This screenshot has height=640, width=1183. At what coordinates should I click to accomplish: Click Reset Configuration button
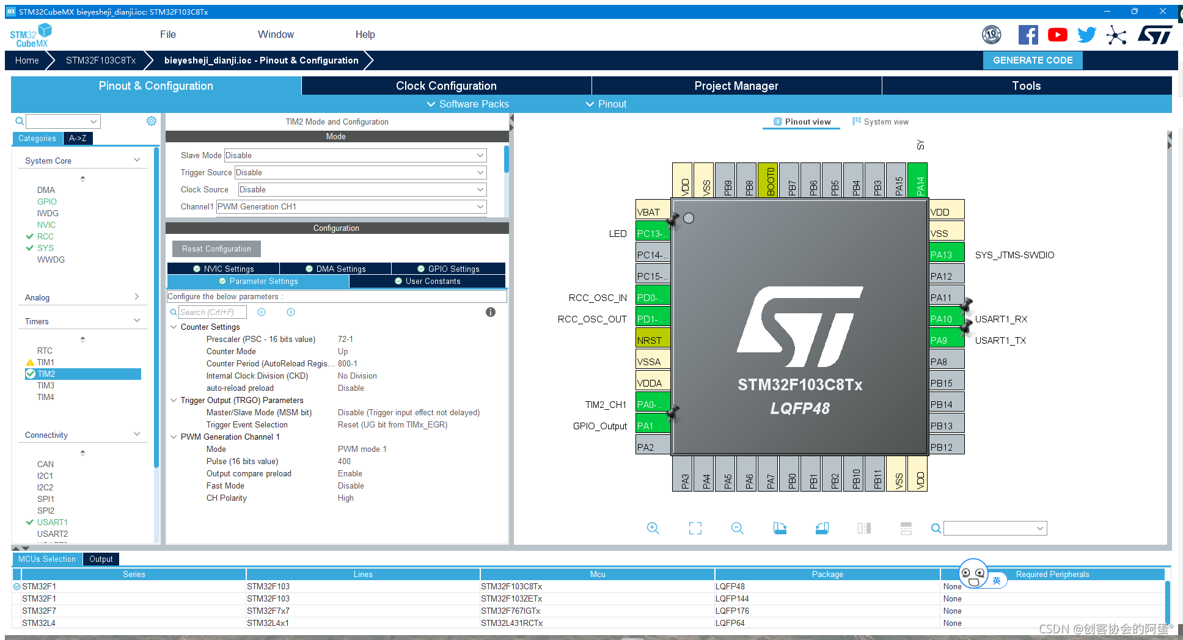tap(216, 249)
